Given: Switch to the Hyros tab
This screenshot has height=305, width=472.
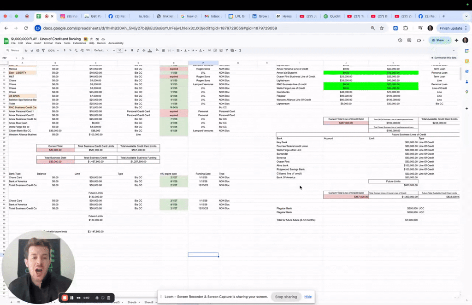Looking at the screenshot, I should click(284, 16).
